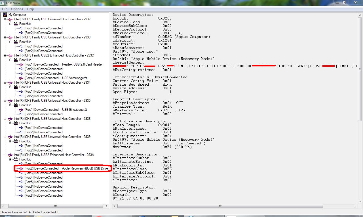Click the wMaxPacketSize 0x0200 (512) line
This screenshot has width=363, height=217.
149,110
